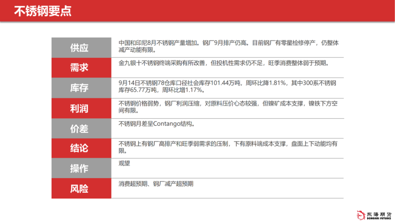395x222 pixels.
Task: Click the 观望 text in 操作 row
Action: pos(124,163)
